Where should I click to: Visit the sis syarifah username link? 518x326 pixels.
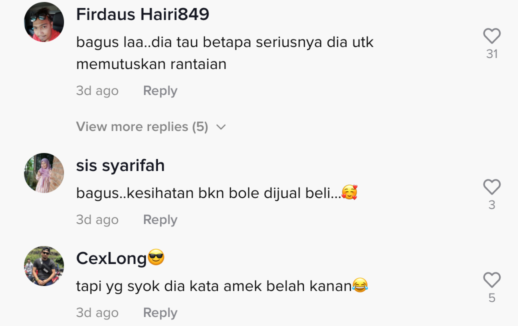pos(120,165)
